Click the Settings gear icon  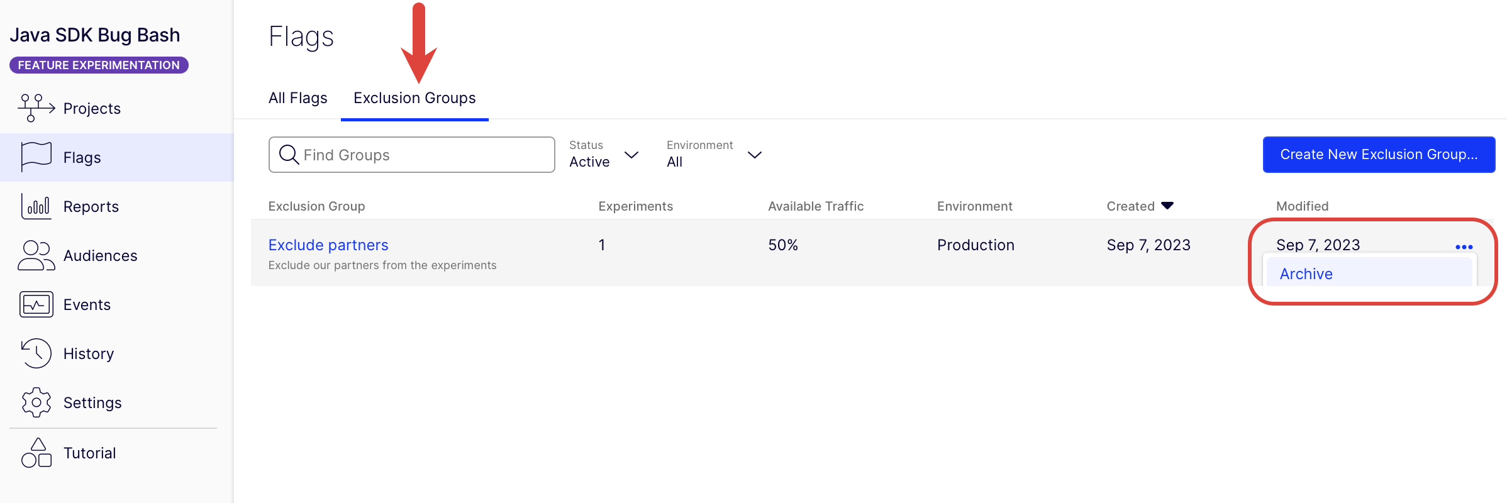click(x=36, y=402)
